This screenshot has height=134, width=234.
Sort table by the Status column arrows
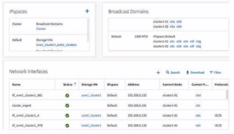click(x=75, y=85)
